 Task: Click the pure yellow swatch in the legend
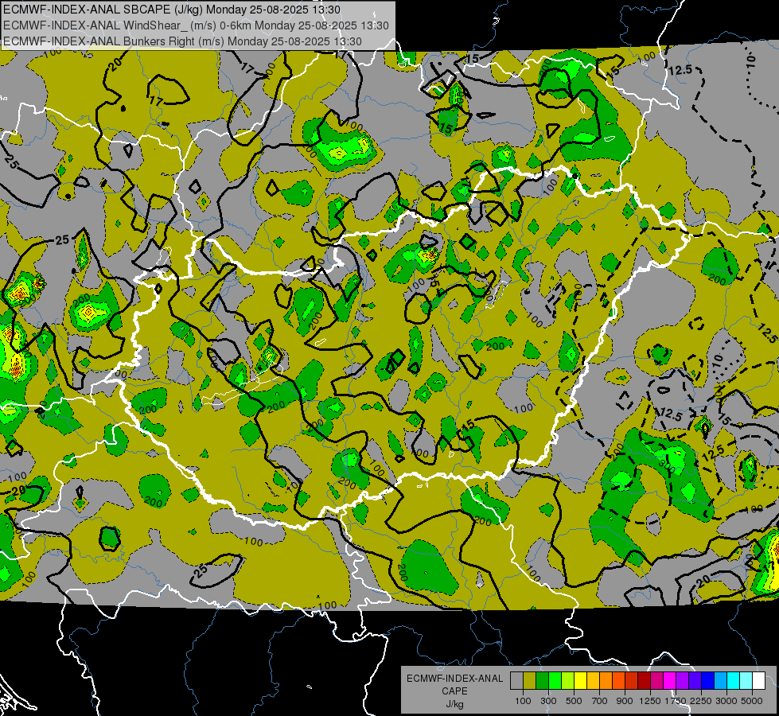(x=580, y=681)
